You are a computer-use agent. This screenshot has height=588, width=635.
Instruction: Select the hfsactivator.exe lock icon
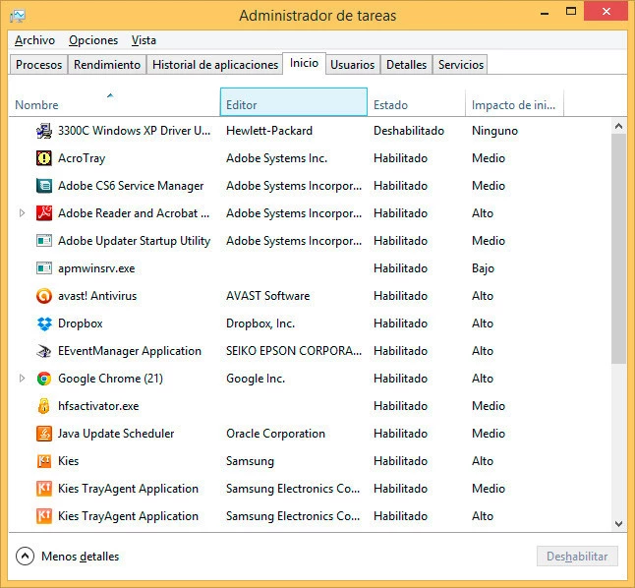(x=44, y=406)
